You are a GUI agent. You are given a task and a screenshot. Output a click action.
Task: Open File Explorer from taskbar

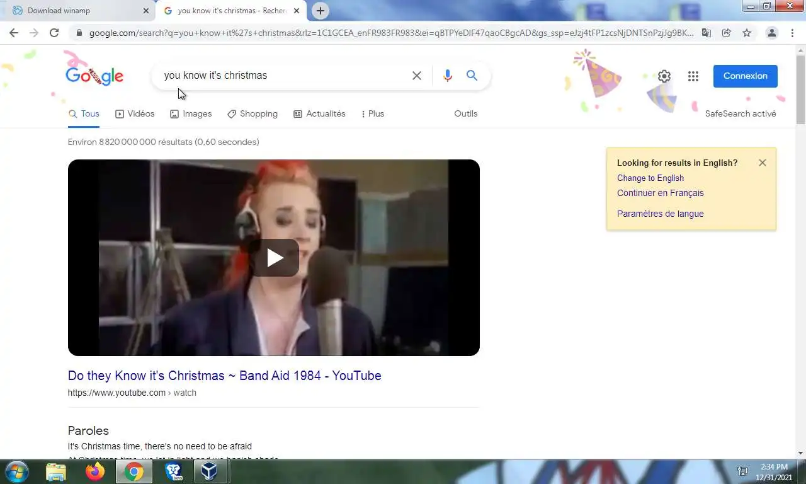click(56, 471)
